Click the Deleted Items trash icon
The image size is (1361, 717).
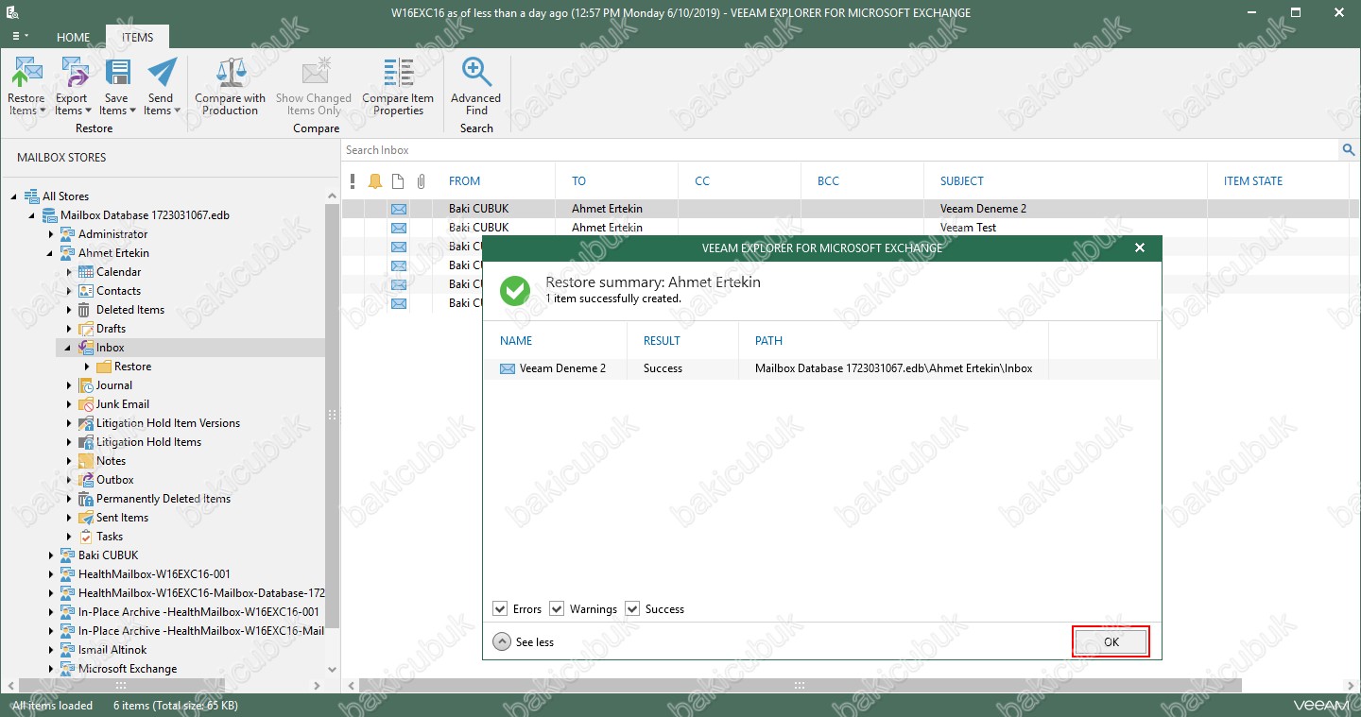(86, 310)
